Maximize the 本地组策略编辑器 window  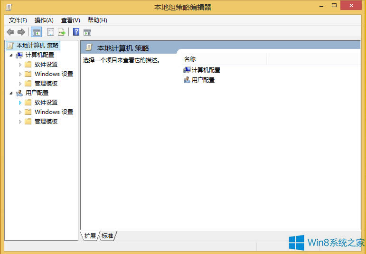(334, 6)
